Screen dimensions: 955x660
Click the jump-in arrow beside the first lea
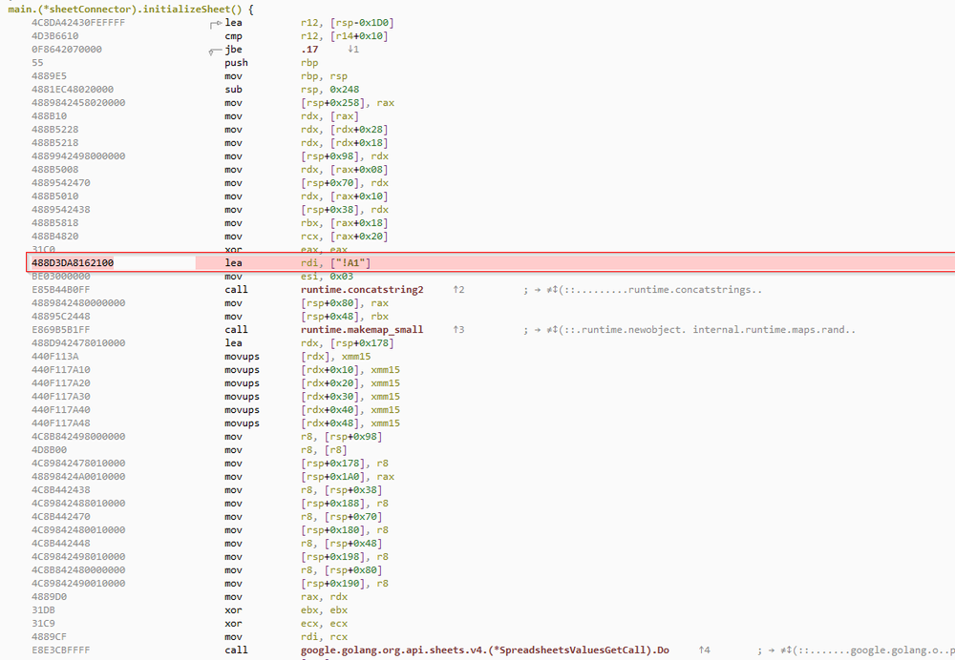pos(216,24)
